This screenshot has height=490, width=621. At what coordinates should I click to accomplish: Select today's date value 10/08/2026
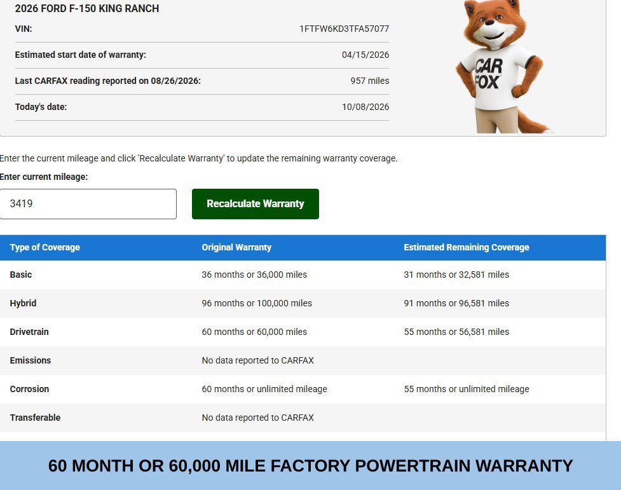[365, 107]
